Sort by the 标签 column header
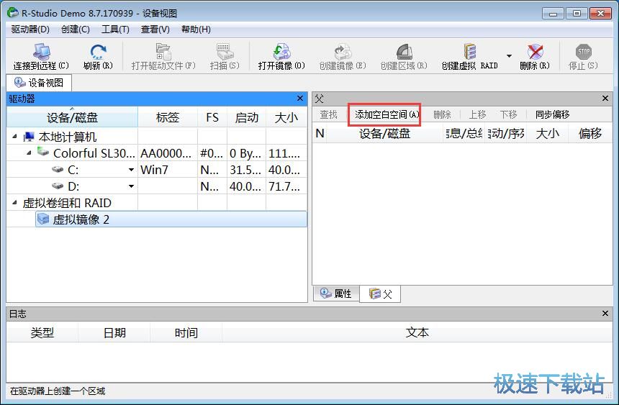The width and height of the screenshot is (619, 405). 168,117
